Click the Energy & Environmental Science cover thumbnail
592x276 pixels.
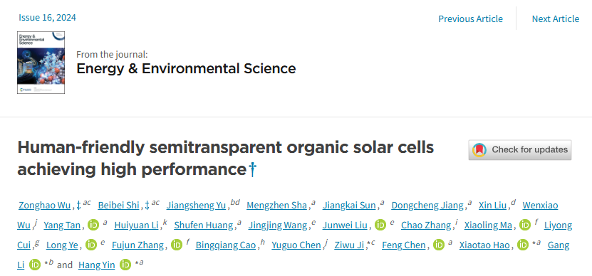pyautogui.click(x=41, y=63)
